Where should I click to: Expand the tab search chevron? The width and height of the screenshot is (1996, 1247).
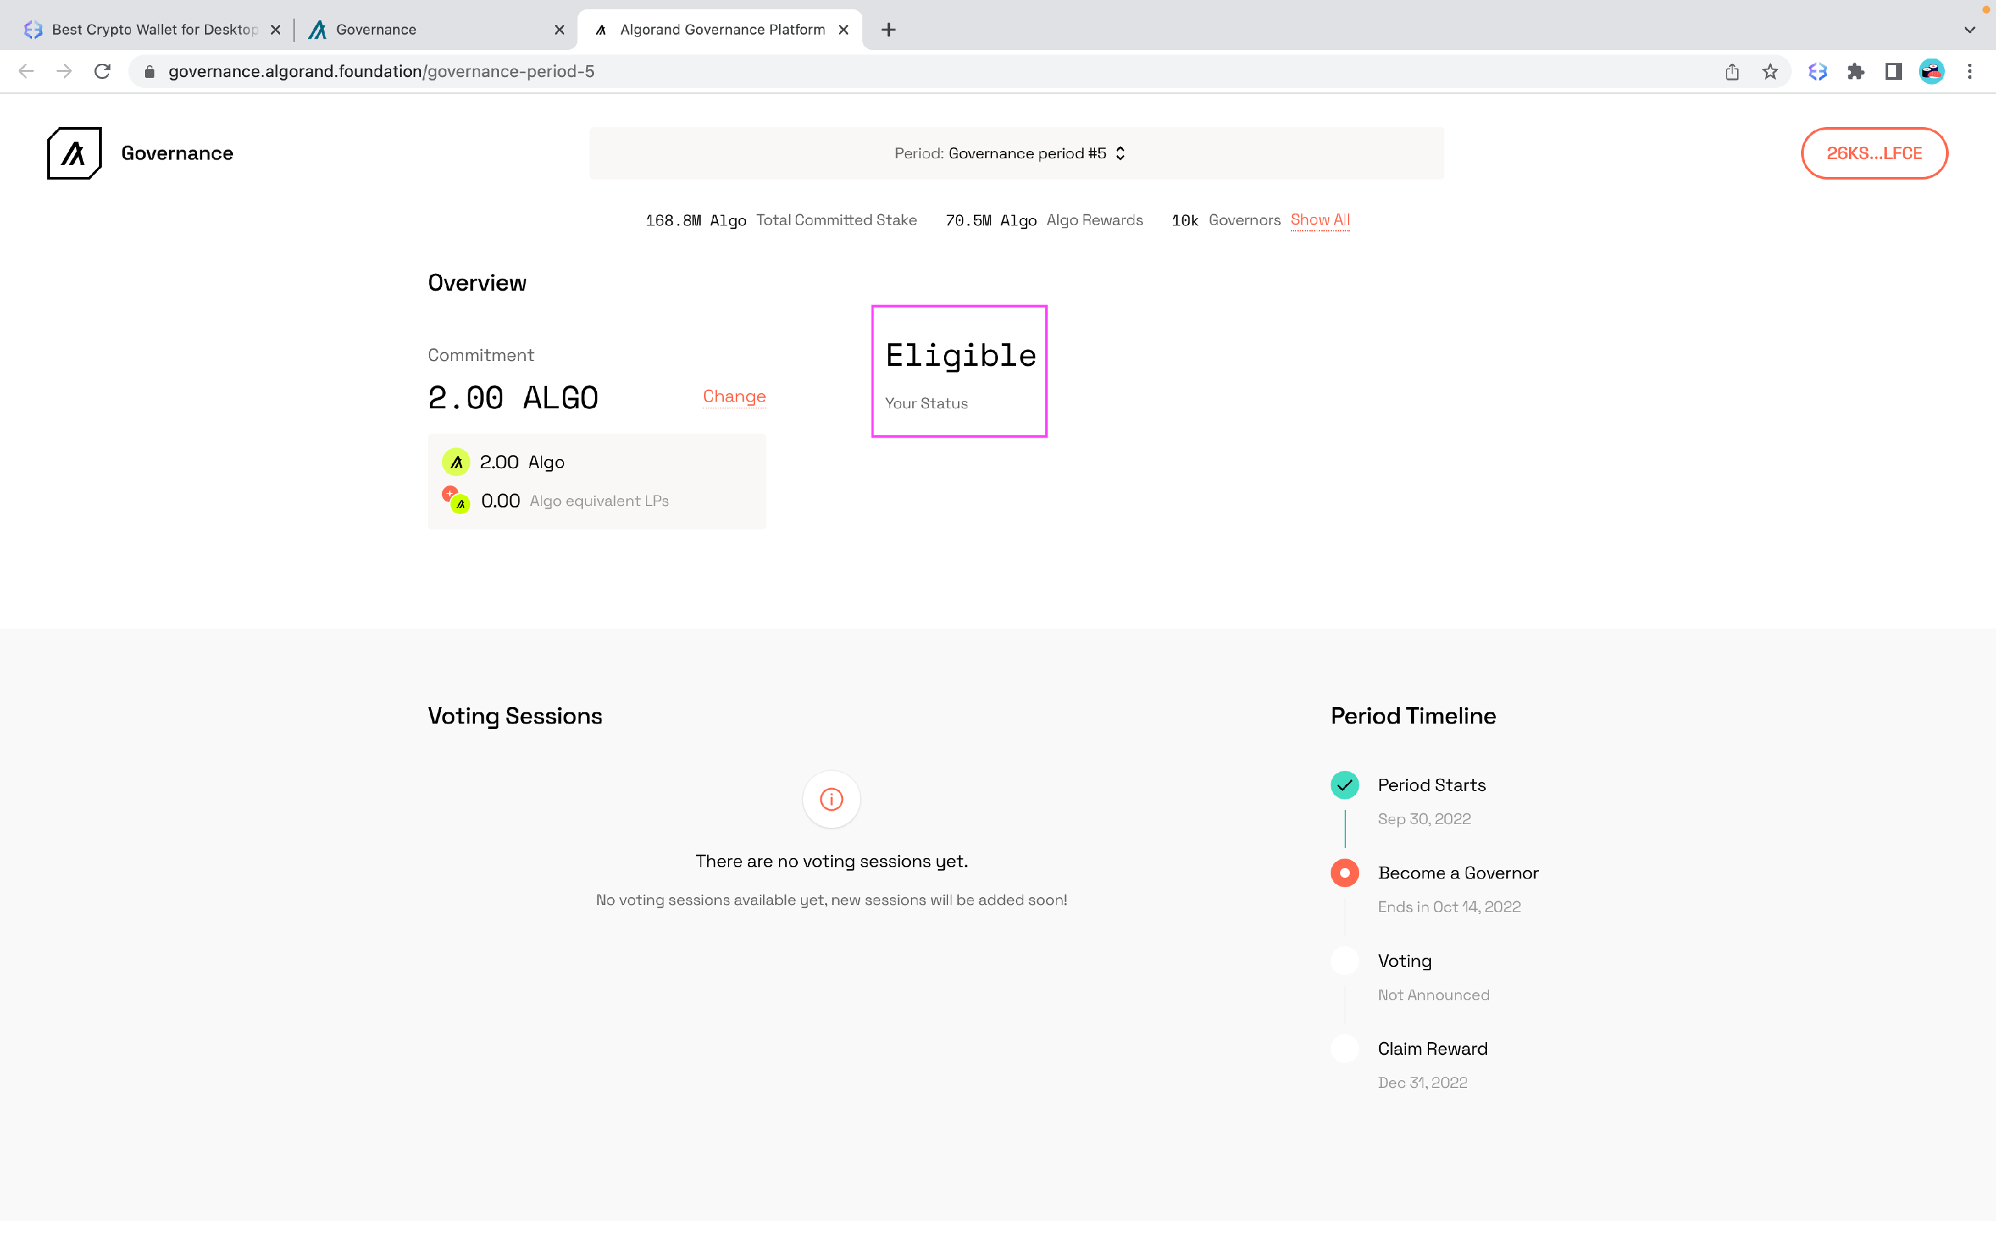[1969, 30]
